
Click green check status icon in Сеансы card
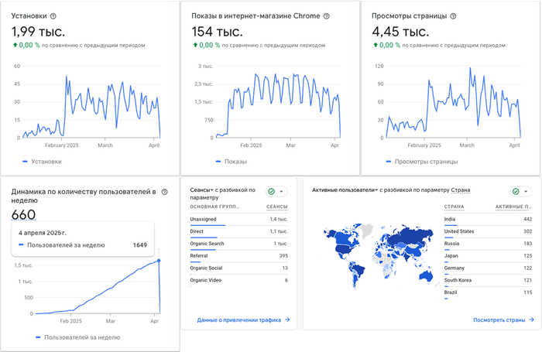click(x=271, y=192)
